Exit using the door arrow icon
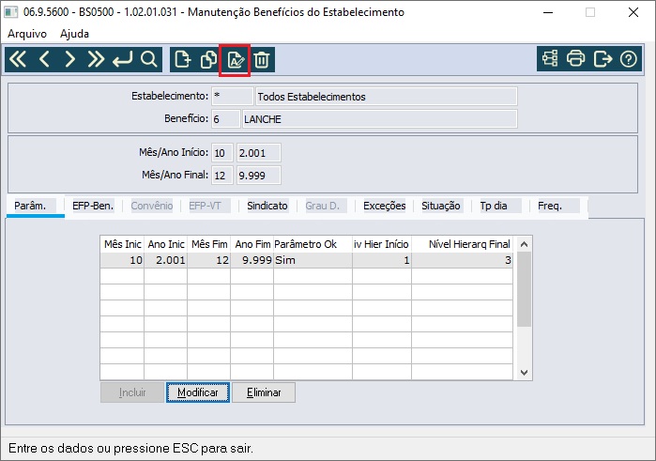 pyautogui.click(x=603, y=58)
